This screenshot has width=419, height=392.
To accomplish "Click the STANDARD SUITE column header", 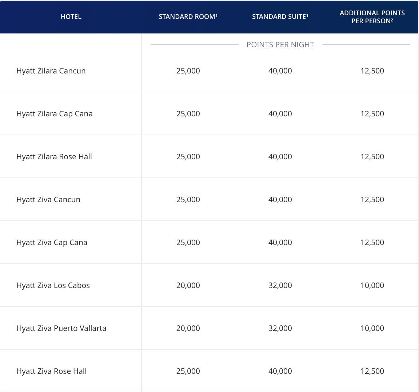I will [280, 17].
